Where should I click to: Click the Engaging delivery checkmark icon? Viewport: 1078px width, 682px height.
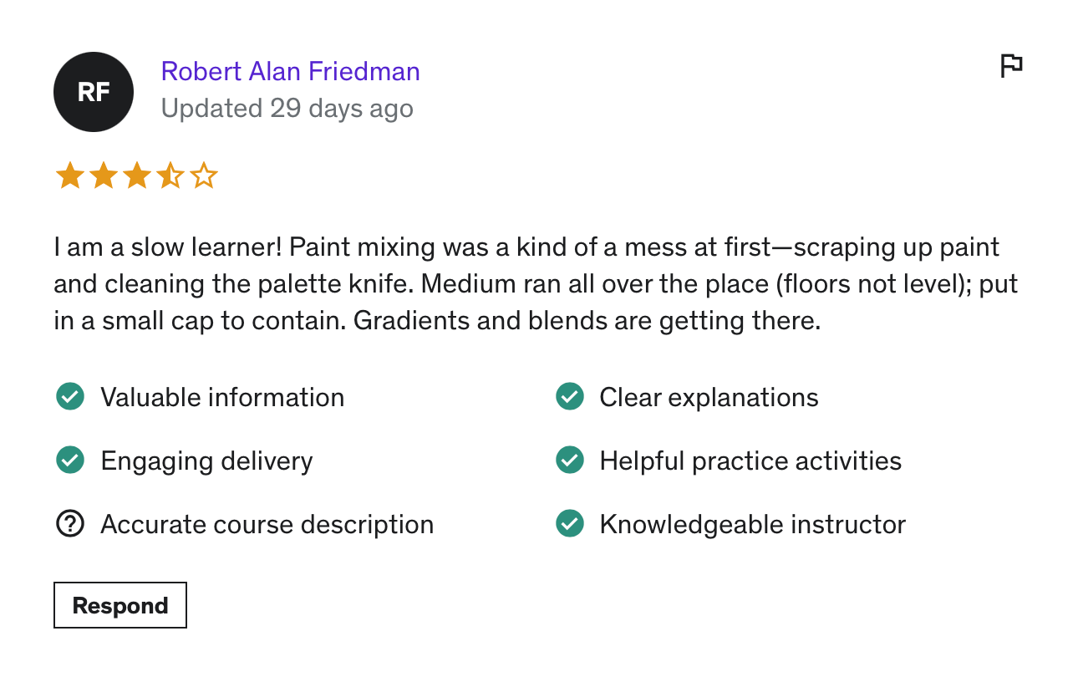tap(70, 461)
